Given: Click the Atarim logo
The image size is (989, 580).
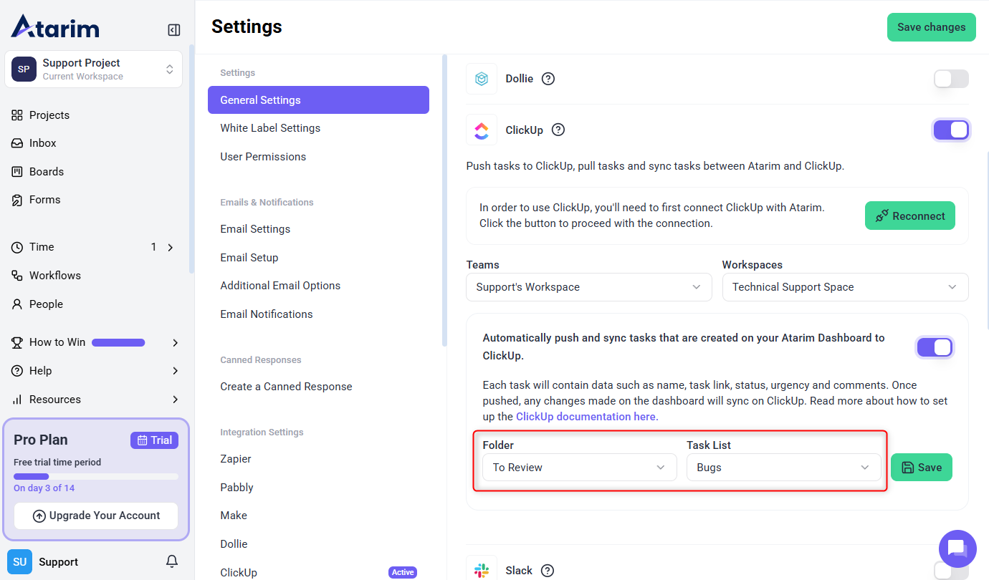Looking at the screenshot, I should (55, 27).
